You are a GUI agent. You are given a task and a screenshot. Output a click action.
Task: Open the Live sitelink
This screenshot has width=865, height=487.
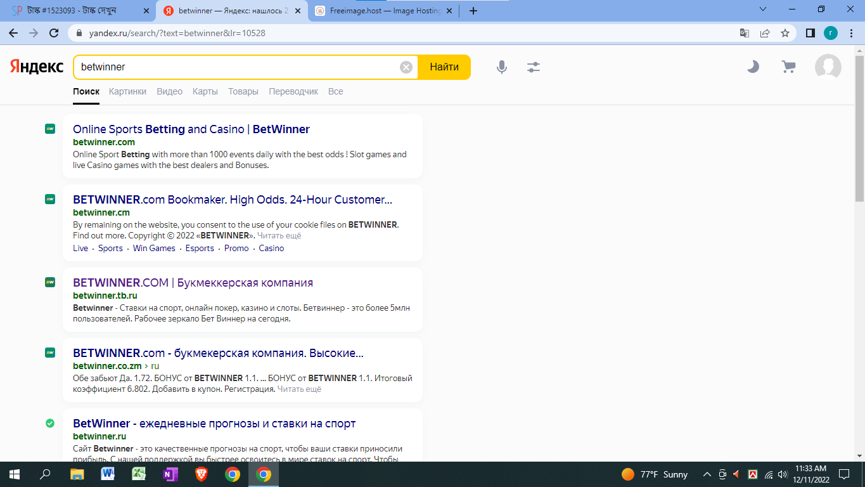coord(80,248)
